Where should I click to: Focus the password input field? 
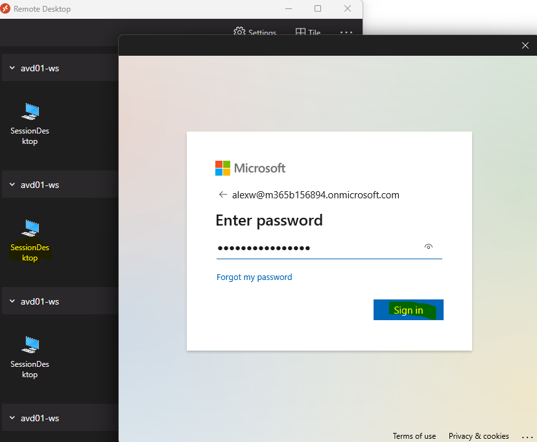click(329, 248)
